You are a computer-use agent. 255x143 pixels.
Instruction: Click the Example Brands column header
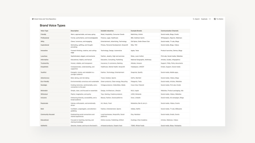click(145, 31)
